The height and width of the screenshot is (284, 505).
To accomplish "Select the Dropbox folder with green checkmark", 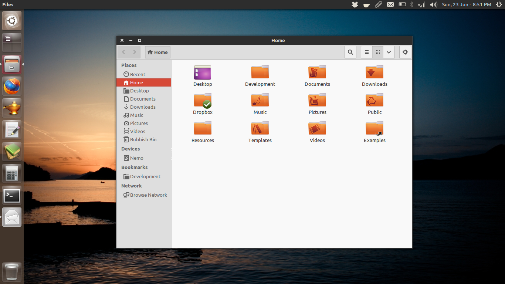I will point(203,101).
